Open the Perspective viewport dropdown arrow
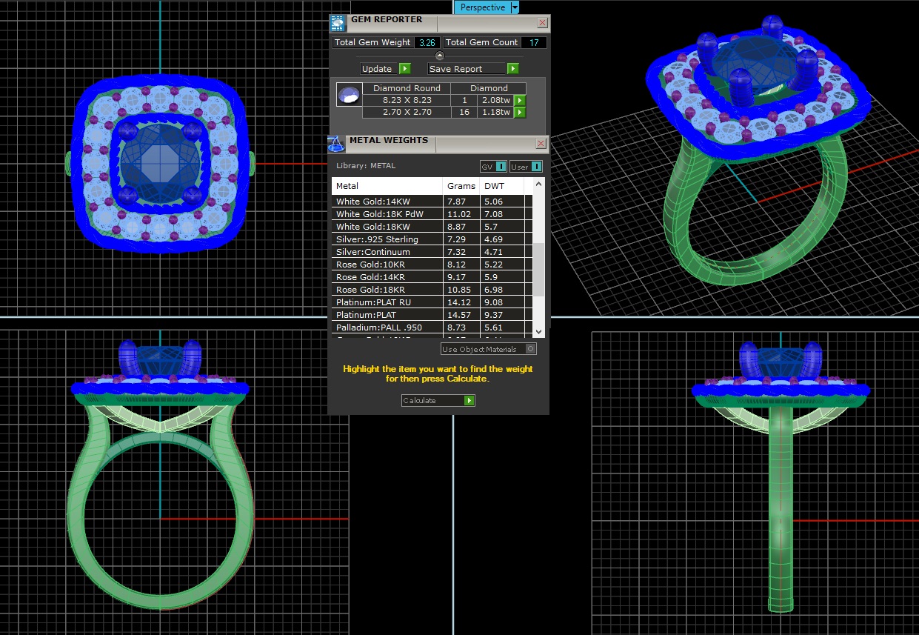 pyautogui.click(x=515, y=7)
